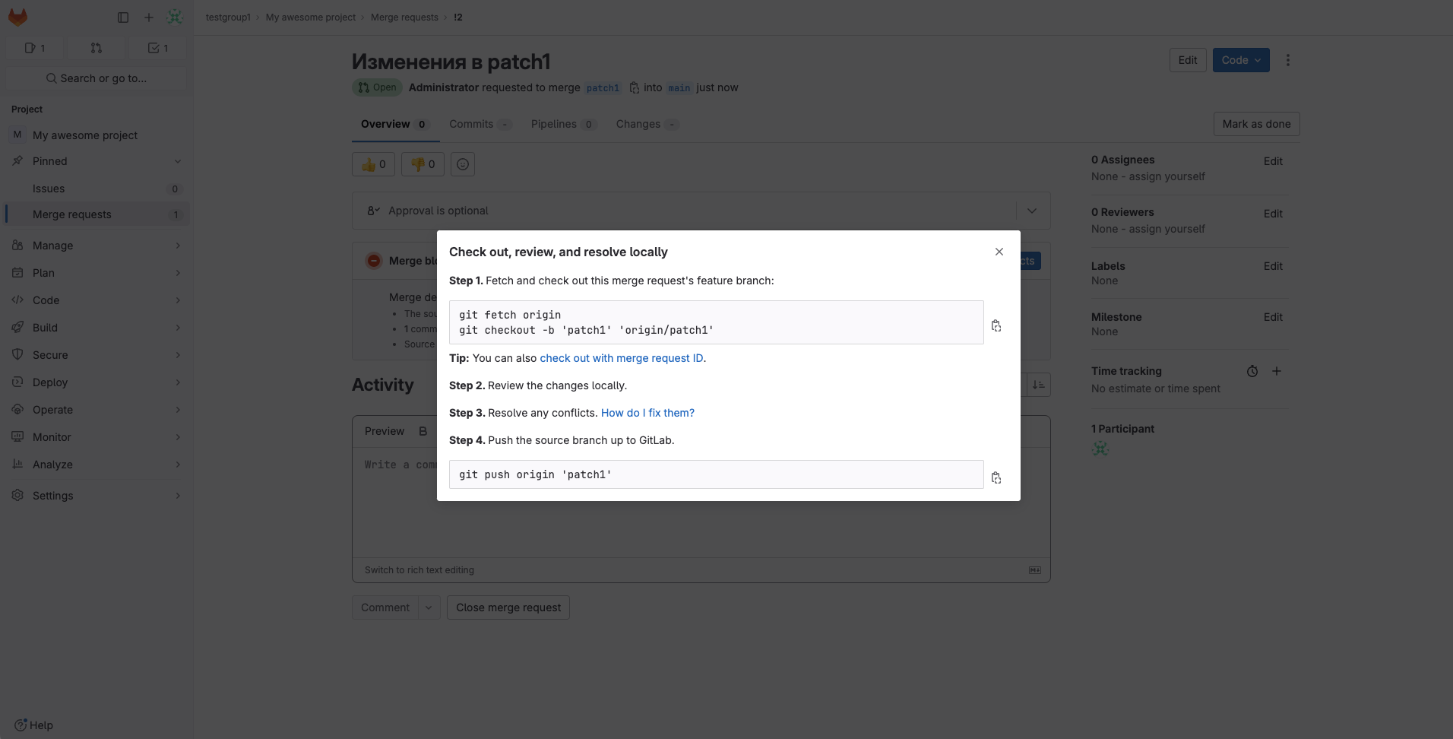This screenshot has height=739, width=1453.
Task: Open the Code dropdown
Action: click(x=1240, y=59)
